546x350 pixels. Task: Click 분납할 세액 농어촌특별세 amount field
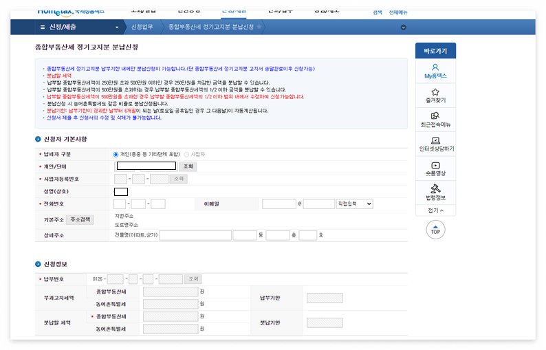click(171, 329)
